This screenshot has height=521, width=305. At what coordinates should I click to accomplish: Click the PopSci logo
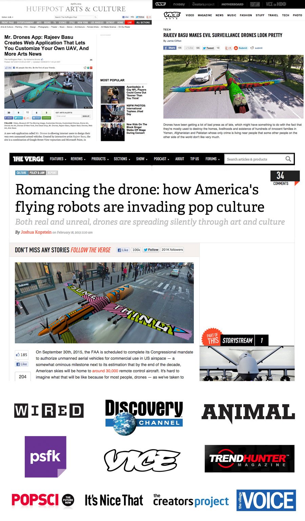(43, 500)
